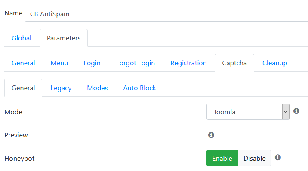Switch to the Registration tab
The height and width of the screenshot is (171, 308).
(188, 63)
